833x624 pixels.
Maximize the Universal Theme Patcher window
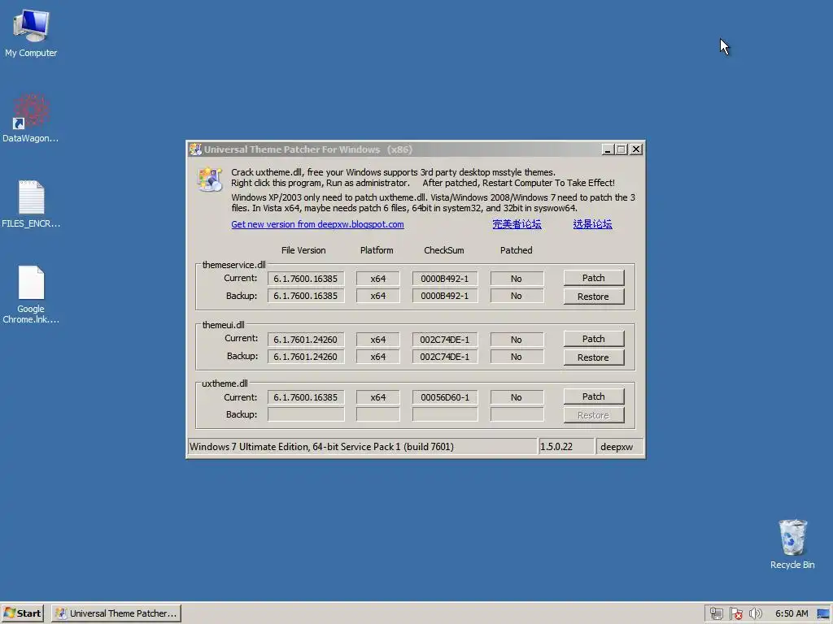[x=621, y=149]
